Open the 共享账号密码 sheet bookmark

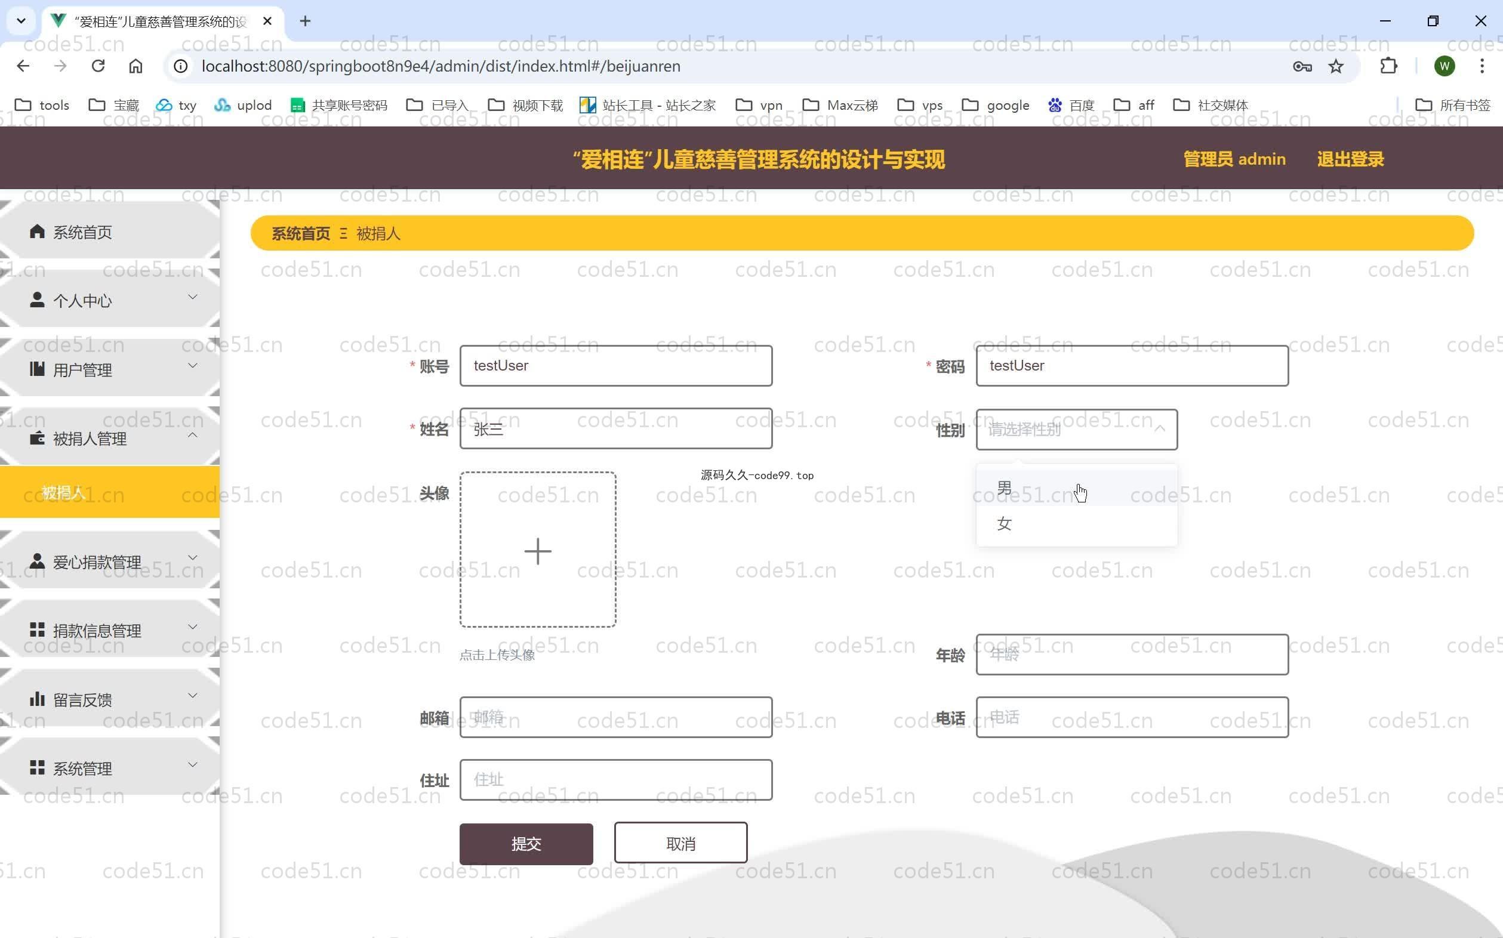tap(339, 105)
